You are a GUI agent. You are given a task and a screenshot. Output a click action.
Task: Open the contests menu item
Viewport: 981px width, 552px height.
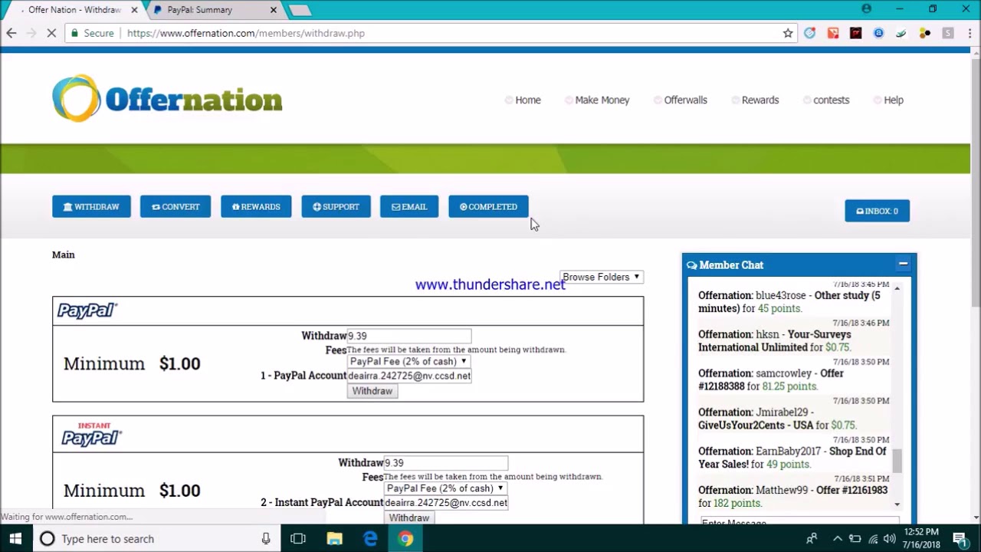point(831,100)
